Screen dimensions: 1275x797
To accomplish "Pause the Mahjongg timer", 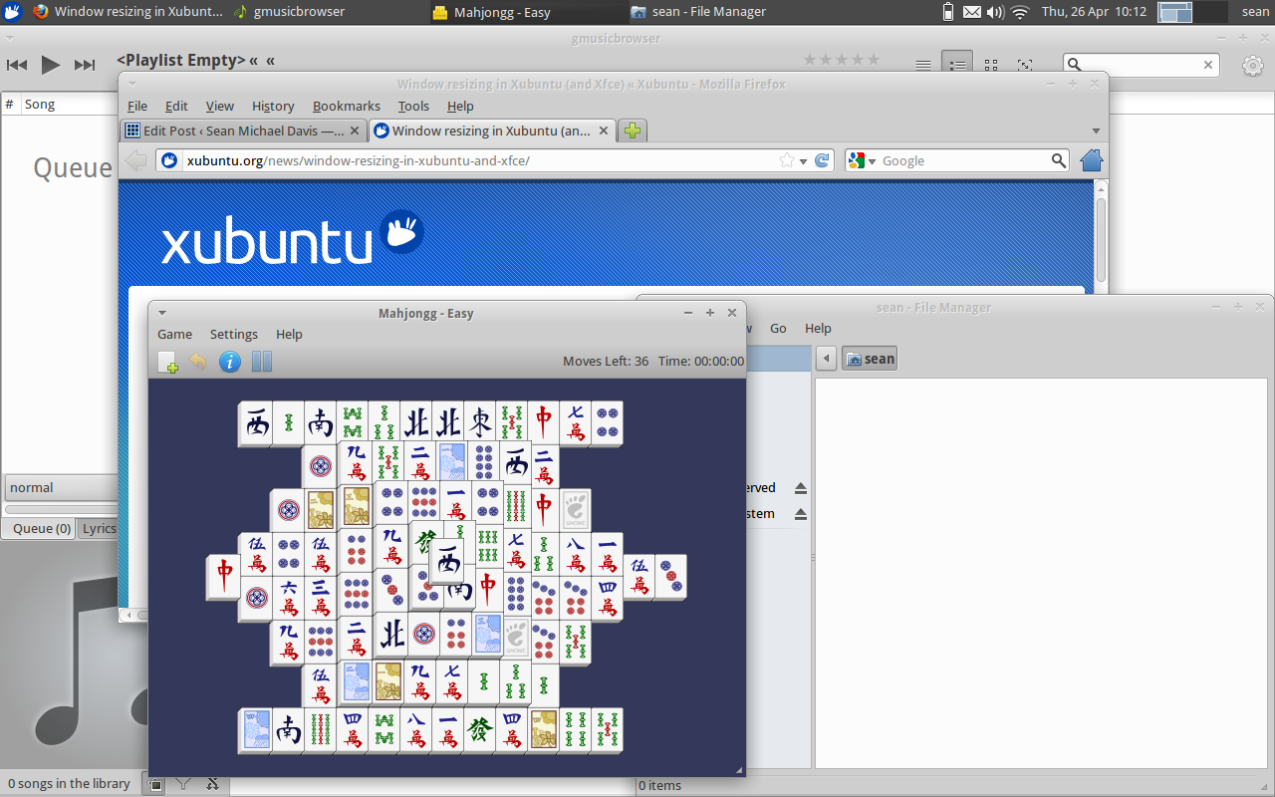I will tap(262, 362).
